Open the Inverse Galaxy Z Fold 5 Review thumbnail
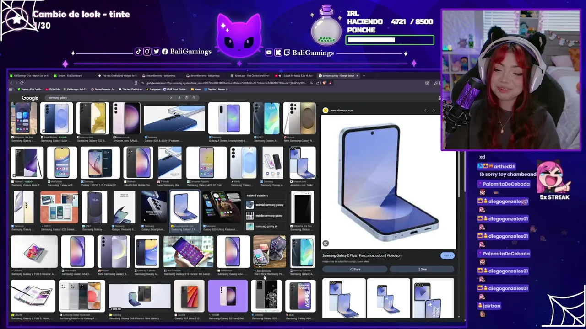The width and height of the screenshot is (586, 329). [34, 252]
